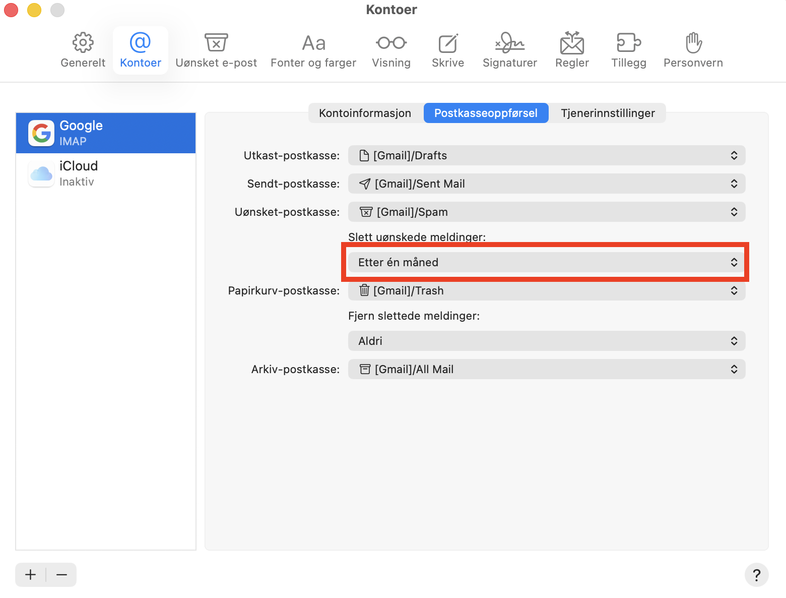Click the plus button to add account

click(31, 575)
